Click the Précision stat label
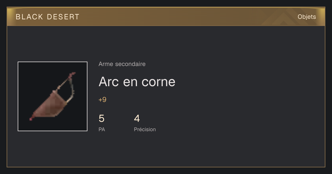The image size is (332, 174). tap(145, 129)
